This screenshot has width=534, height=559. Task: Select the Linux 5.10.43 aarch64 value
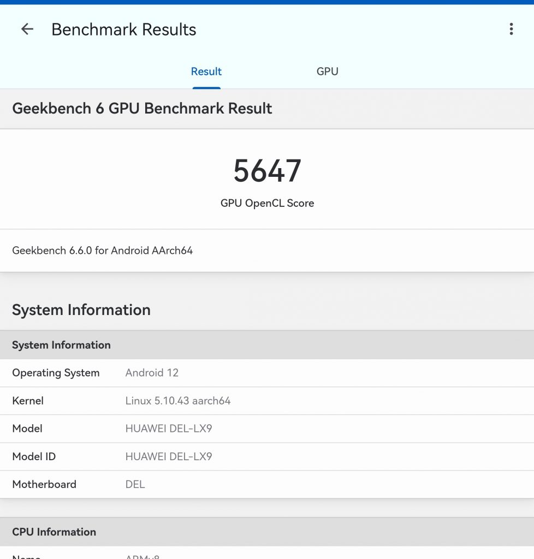(178, 401)
